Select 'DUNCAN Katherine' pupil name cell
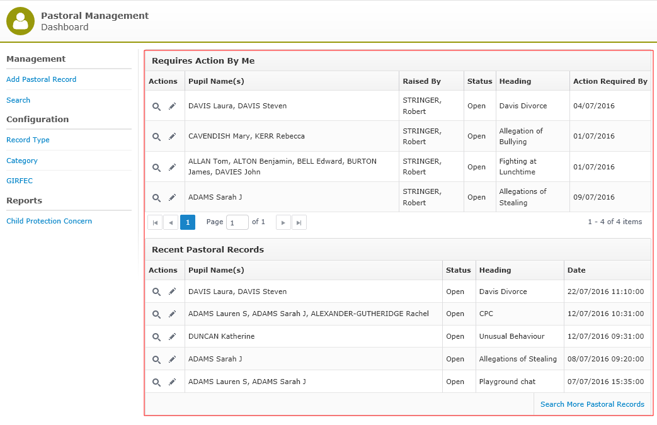Viewport: 657px width, 425px height. [314, 336]
